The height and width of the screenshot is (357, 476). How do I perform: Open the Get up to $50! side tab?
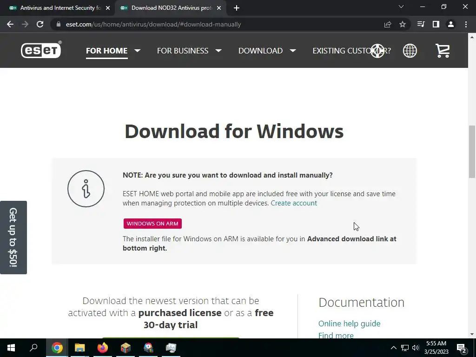[x=13, y=238]
